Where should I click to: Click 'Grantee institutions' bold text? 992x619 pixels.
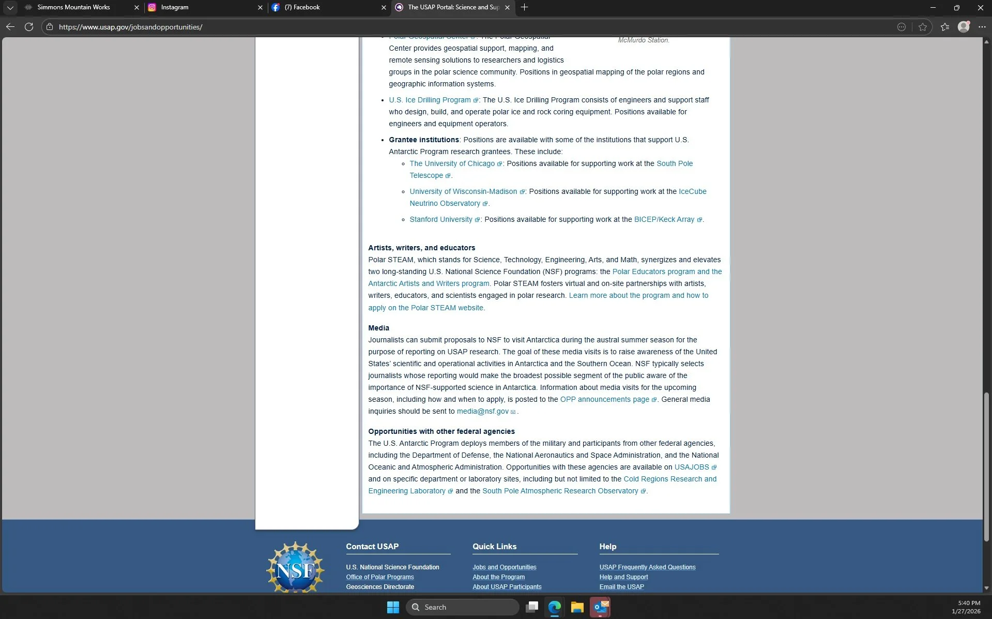point(424,140)
